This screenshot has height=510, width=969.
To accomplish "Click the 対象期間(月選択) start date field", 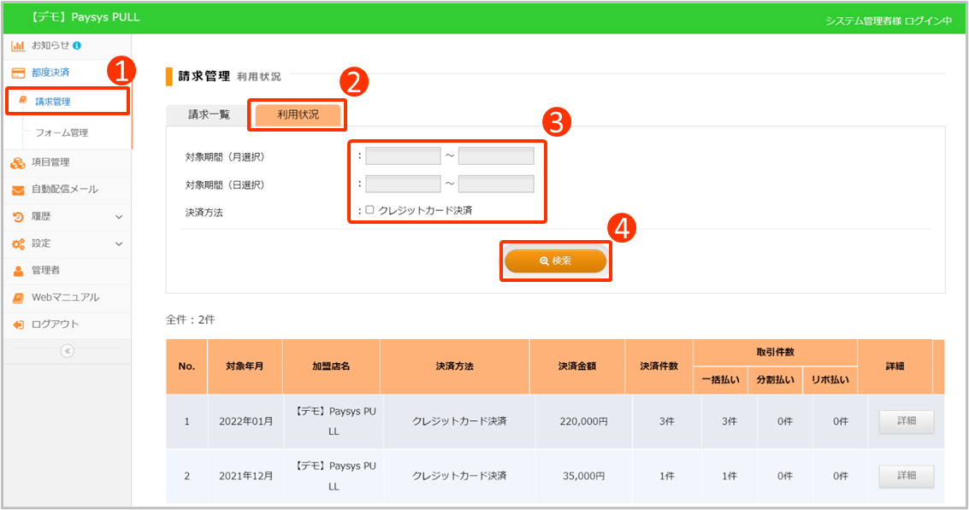I will [x=403, y=156].
